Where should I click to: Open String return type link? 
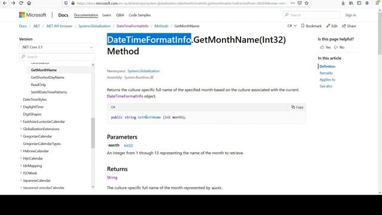click(x=112, y=177)
